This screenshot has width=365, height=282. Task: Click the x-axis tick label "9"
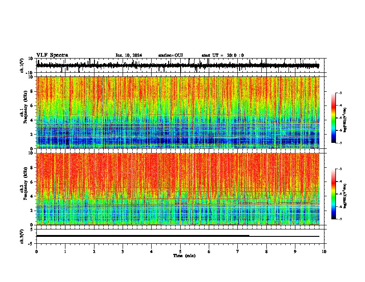[295, 252]
